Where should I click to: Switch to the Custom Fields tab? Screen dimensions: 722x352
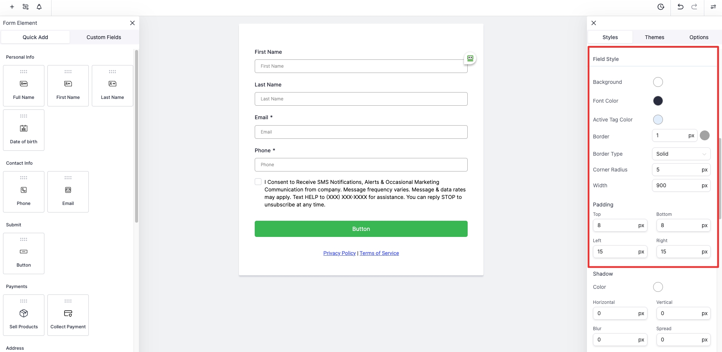tap(104, 37)
